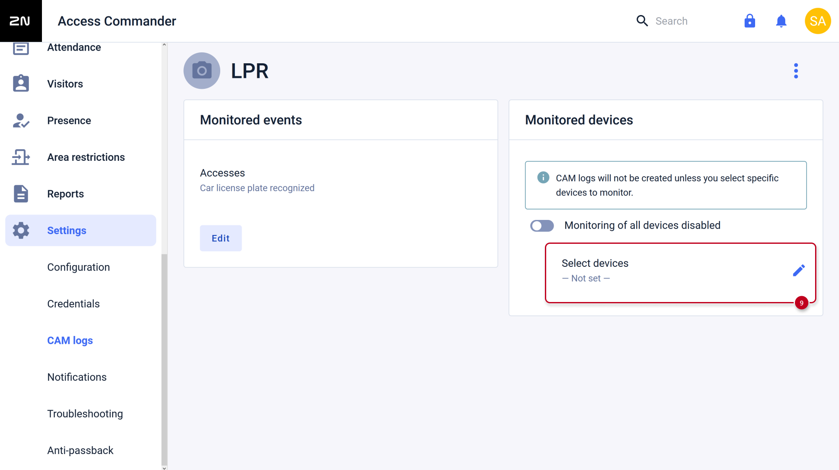Click the 'LPR' page title

click(x=250, y=71)
